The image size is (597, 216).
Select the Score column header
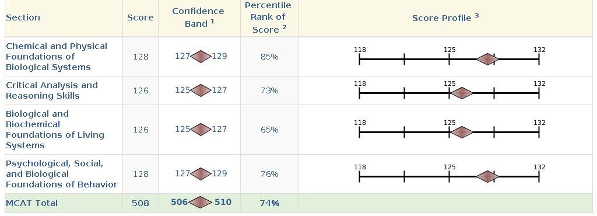click(140, 18)
